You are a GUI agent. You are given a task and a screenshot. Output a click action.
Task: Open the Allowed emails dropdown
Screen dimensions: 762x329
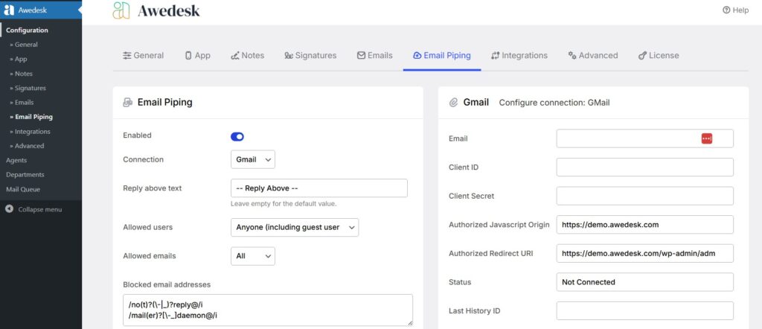coord(252,256)
